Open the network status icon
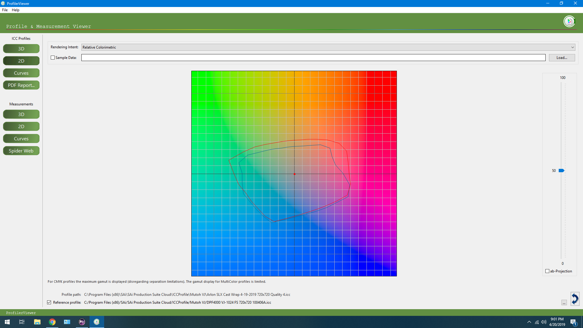Image resolution: width=583 pixels, height=328 pixels. click(537, 322)
